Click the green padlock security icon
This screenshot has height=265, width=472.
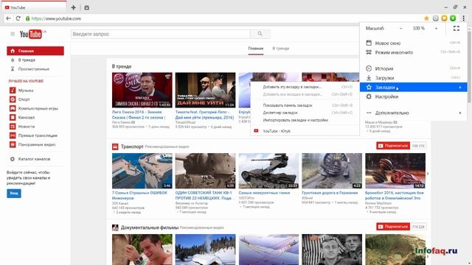(28, 18)
